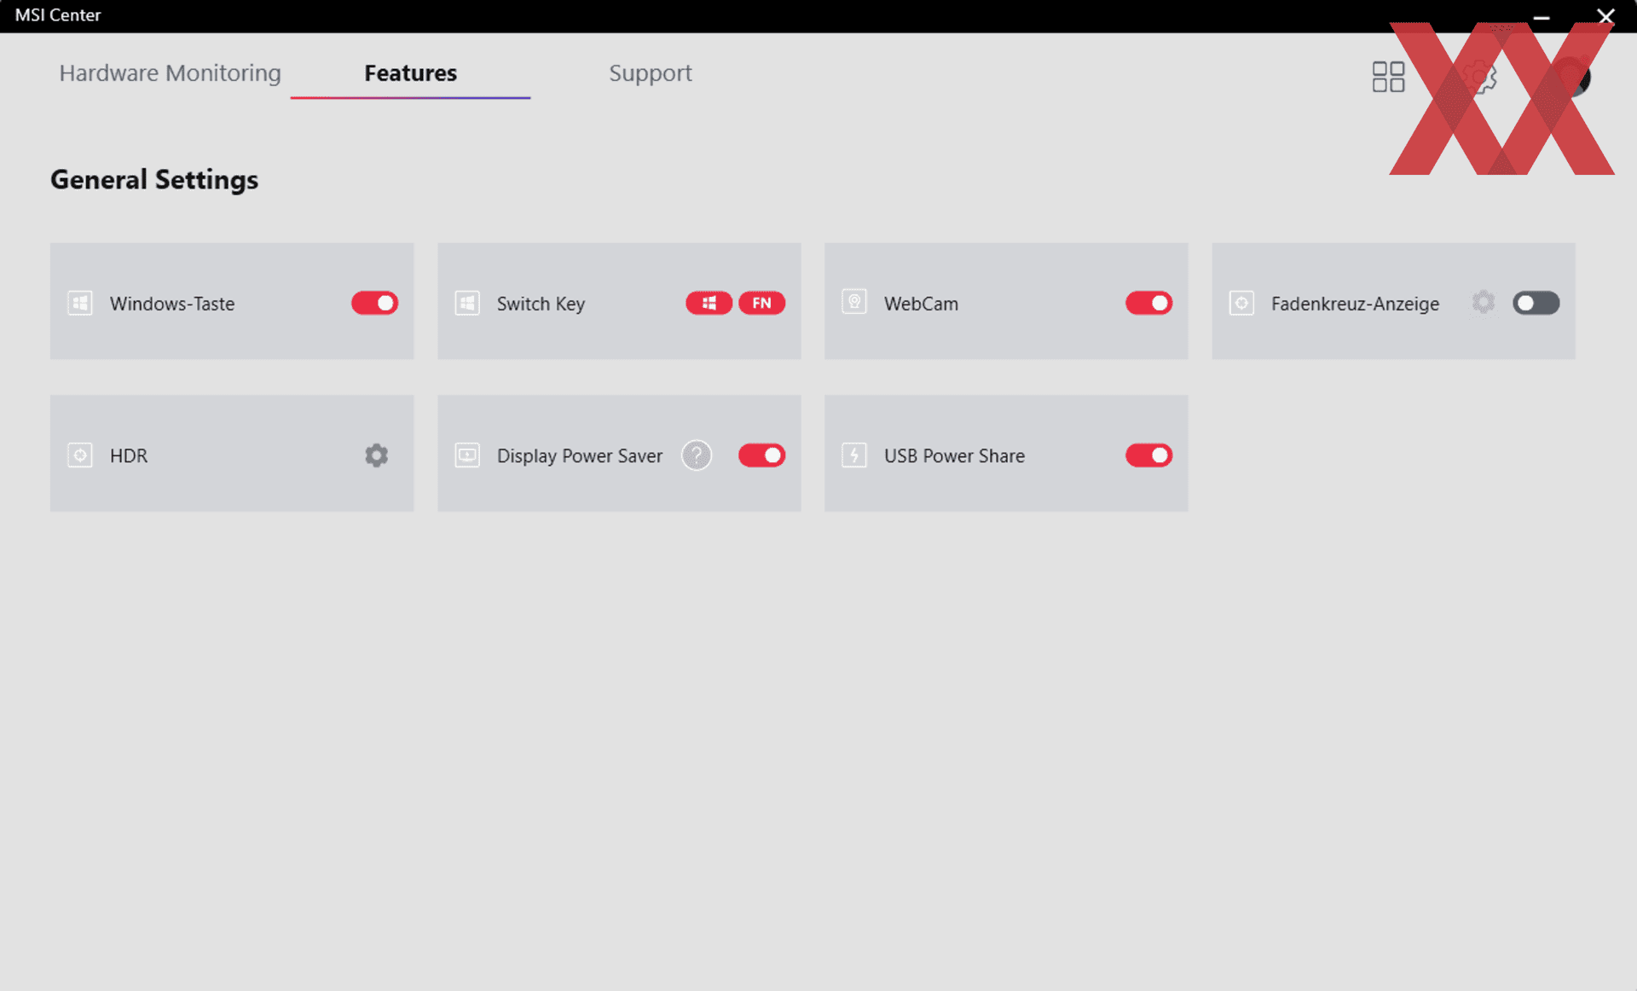This screenshot has width=1637, height=991.
Task: Open HDR settings gear
Action: click(x=376, y=455)
